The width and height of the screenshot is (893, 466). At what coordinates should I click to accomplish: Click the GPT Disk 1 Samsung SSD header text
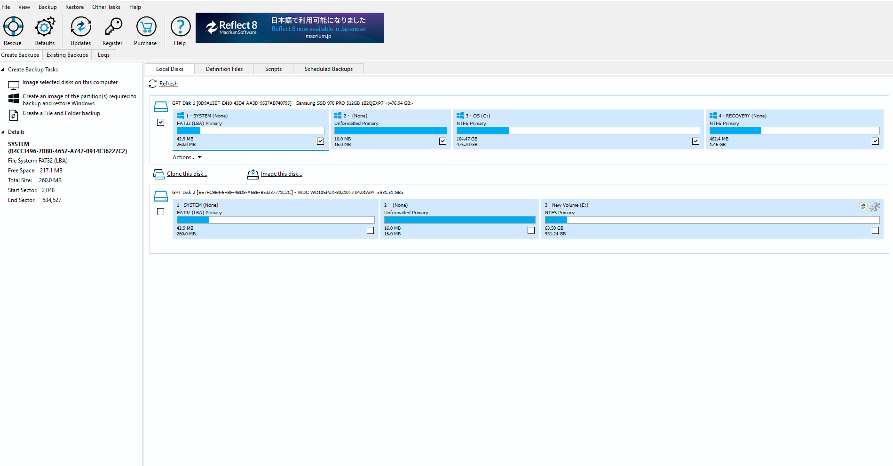[x=292, y=103]
